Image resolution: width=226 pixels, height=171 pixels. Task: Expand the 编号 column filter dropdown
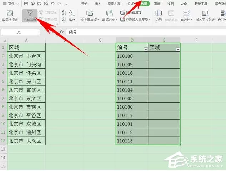click(146, 50)
